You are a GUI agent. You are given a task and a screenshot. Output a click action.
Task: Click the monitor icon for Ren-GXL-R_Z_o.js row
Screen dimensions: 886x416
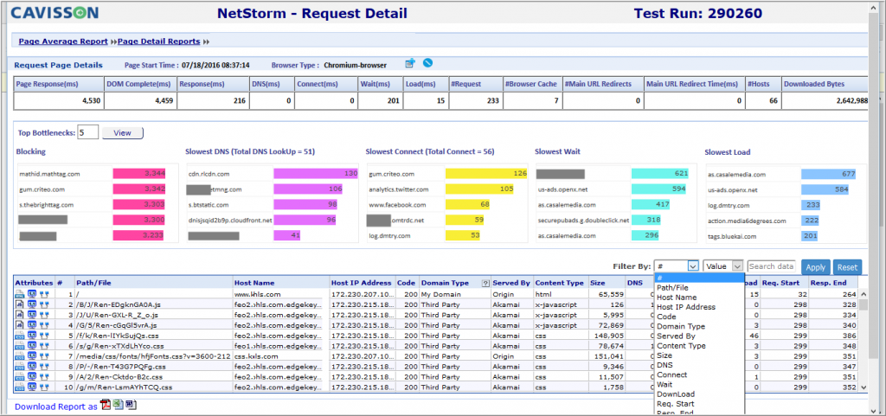click(32, 315)
